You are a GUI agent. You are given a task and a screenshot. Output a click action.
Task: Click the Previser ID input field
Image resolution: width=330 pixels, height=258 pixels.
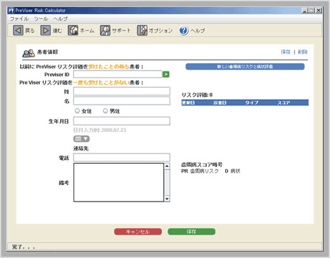[117, 74]
